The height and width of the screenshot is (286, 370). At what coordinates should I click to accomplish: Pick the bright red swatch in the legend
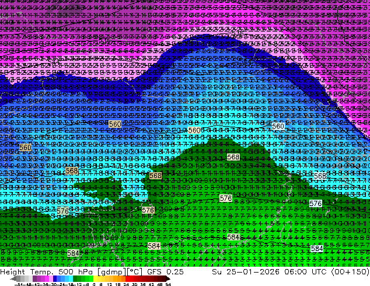pyautogui.click(x=127, y=279)
